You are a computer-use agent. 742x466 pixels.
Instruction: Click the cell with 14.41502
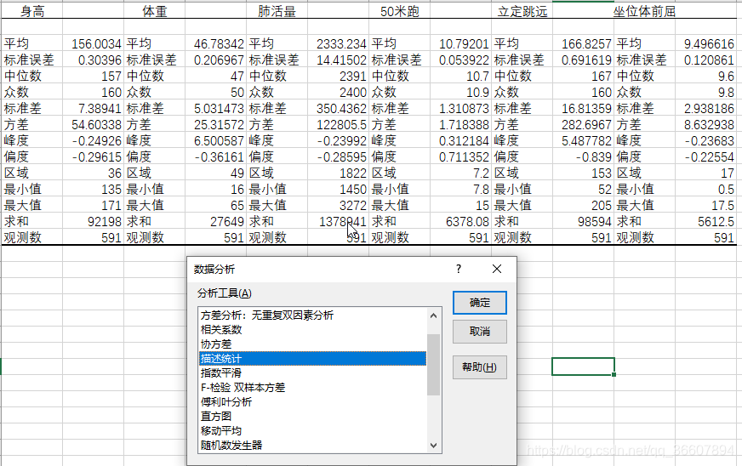(339, 60)
